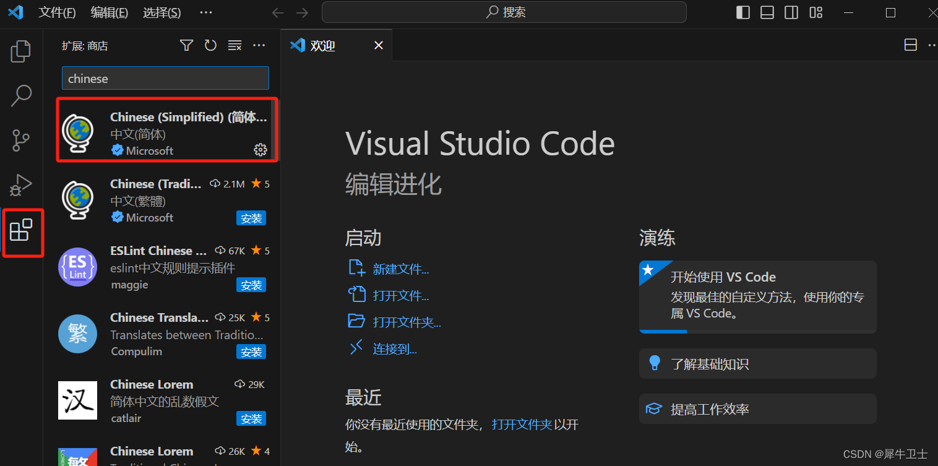938x466 pixels.
Task: Filter extensions with the funnel icon
Action: [x=186, y=45]
